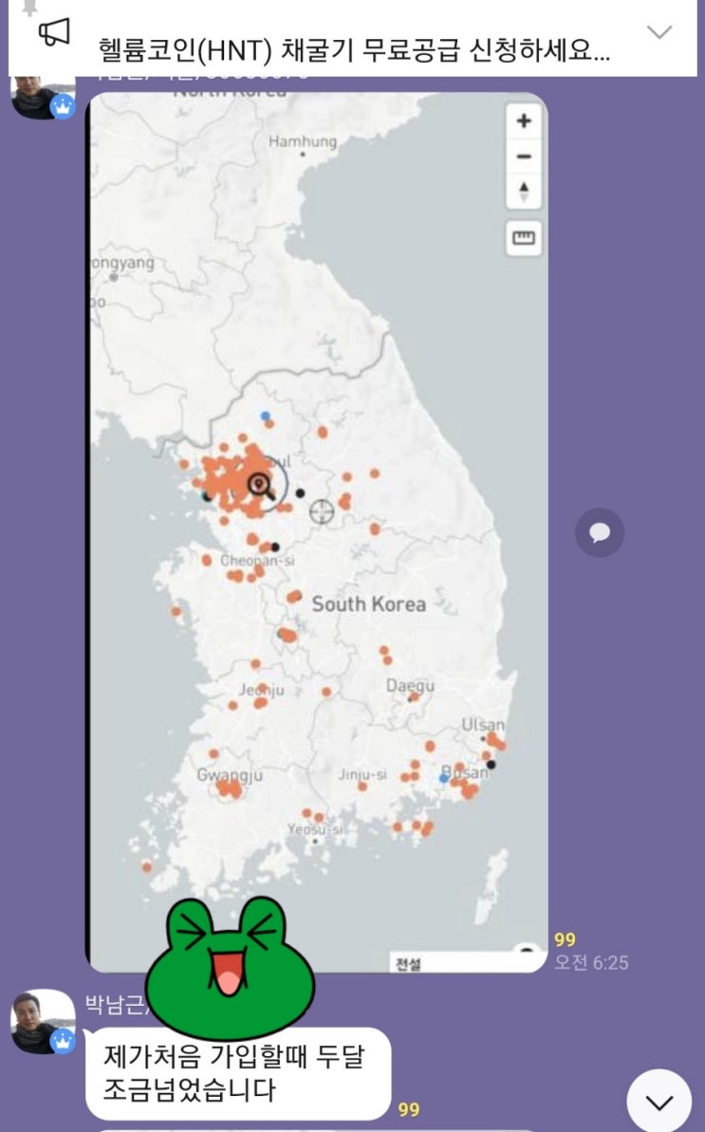The image size is (705, 1132).
Task: Open the pinned Helium coin (HNT) notice text
Action: tap(354, 50)
